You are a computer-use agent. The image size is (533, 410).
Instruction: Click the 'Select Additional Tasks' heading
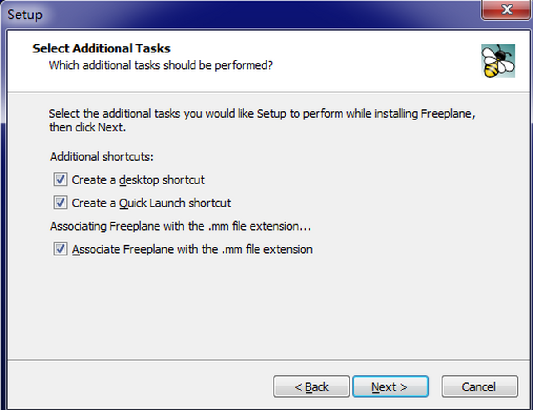pyautogui.click(x=101, y=48)
